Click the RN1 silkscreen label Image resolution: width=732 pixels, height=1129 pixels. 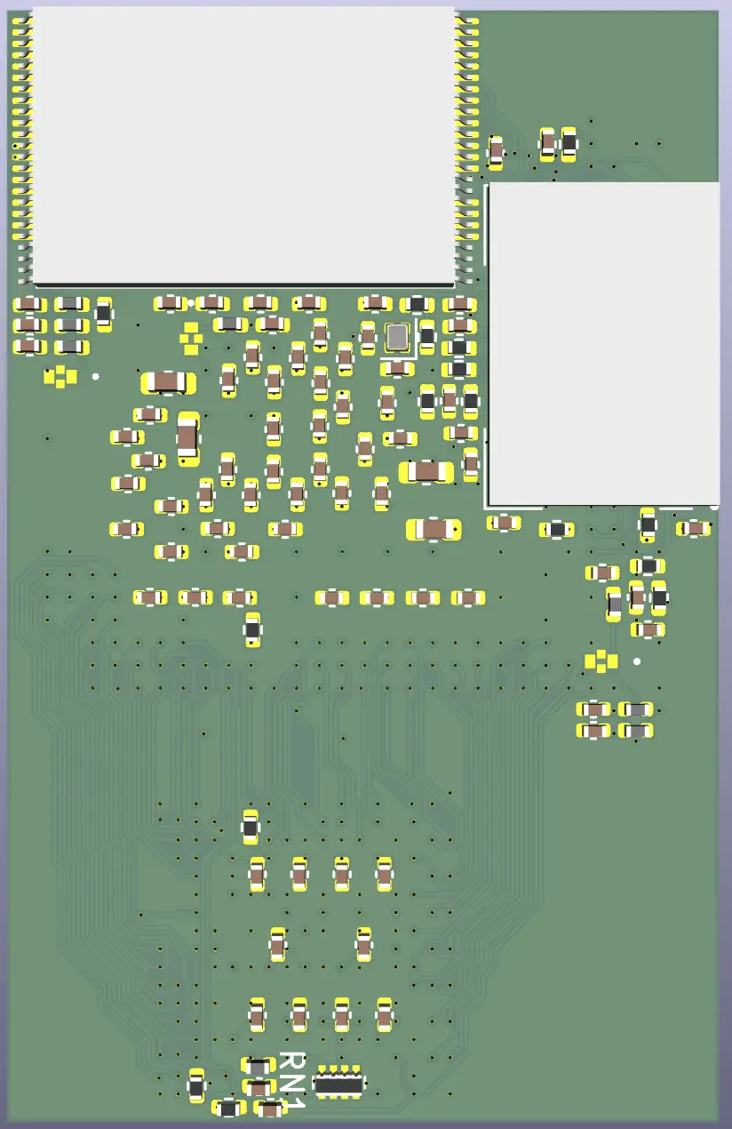click(293, 1079)
